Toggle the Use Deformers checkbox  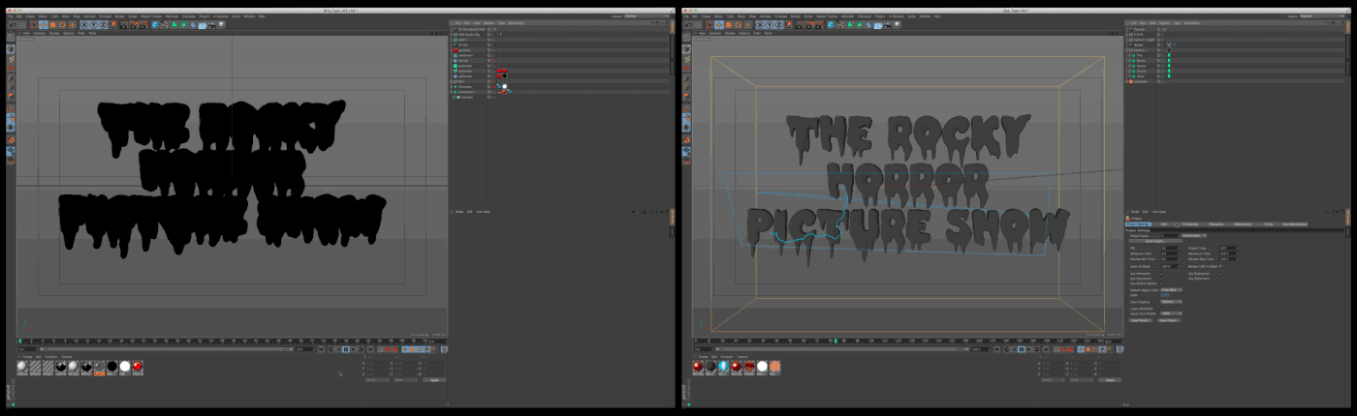tap(1220, 279)
